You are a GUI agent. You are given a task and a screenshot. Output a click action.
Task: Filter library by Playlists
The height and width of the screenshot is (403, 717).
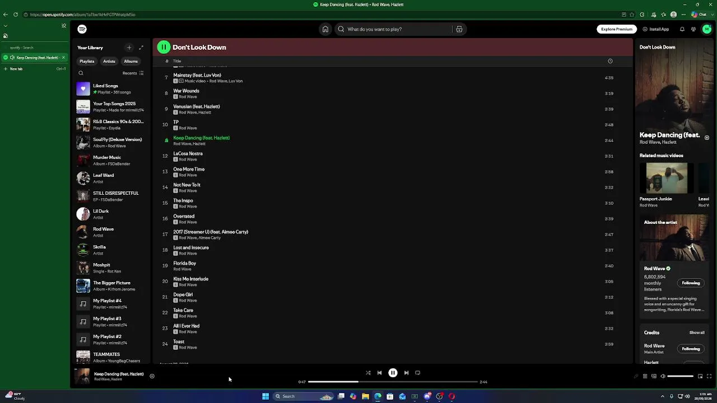(x=87, y=61)
